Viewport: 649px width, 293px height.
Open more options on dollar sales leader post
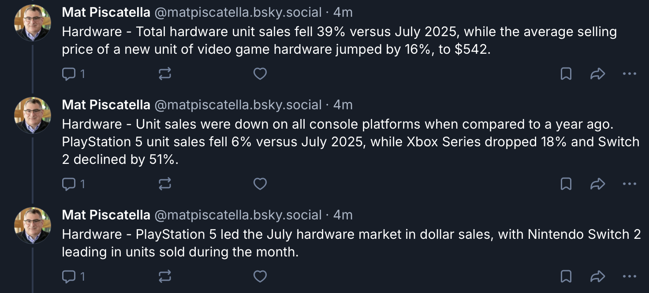(630, 276)
